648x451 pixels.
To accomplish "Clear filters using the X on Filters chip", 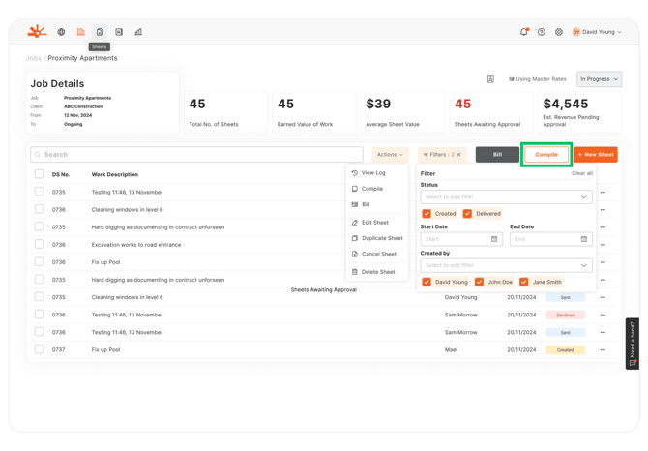I will click(459, 155).
